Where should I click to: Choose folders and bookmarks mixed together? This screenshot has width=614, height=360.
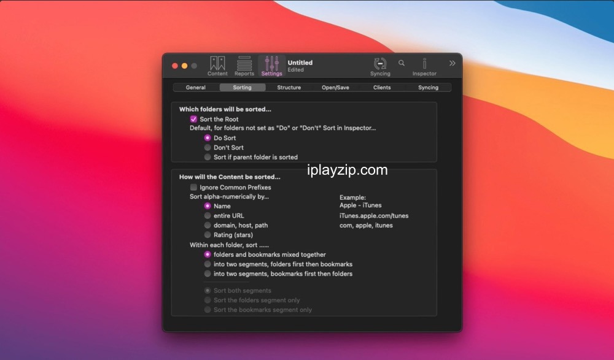click(x=208, y=255)
